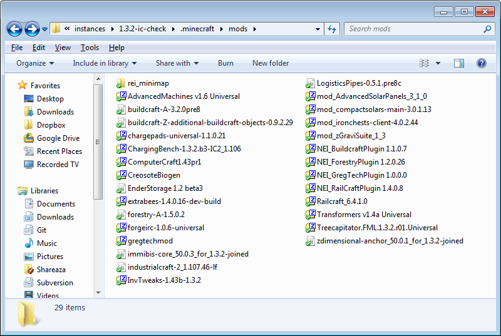Viewport: 501px width, 336px height.
Task: Click the Forward navigation arrow
Action: click(x=33, y=29)
